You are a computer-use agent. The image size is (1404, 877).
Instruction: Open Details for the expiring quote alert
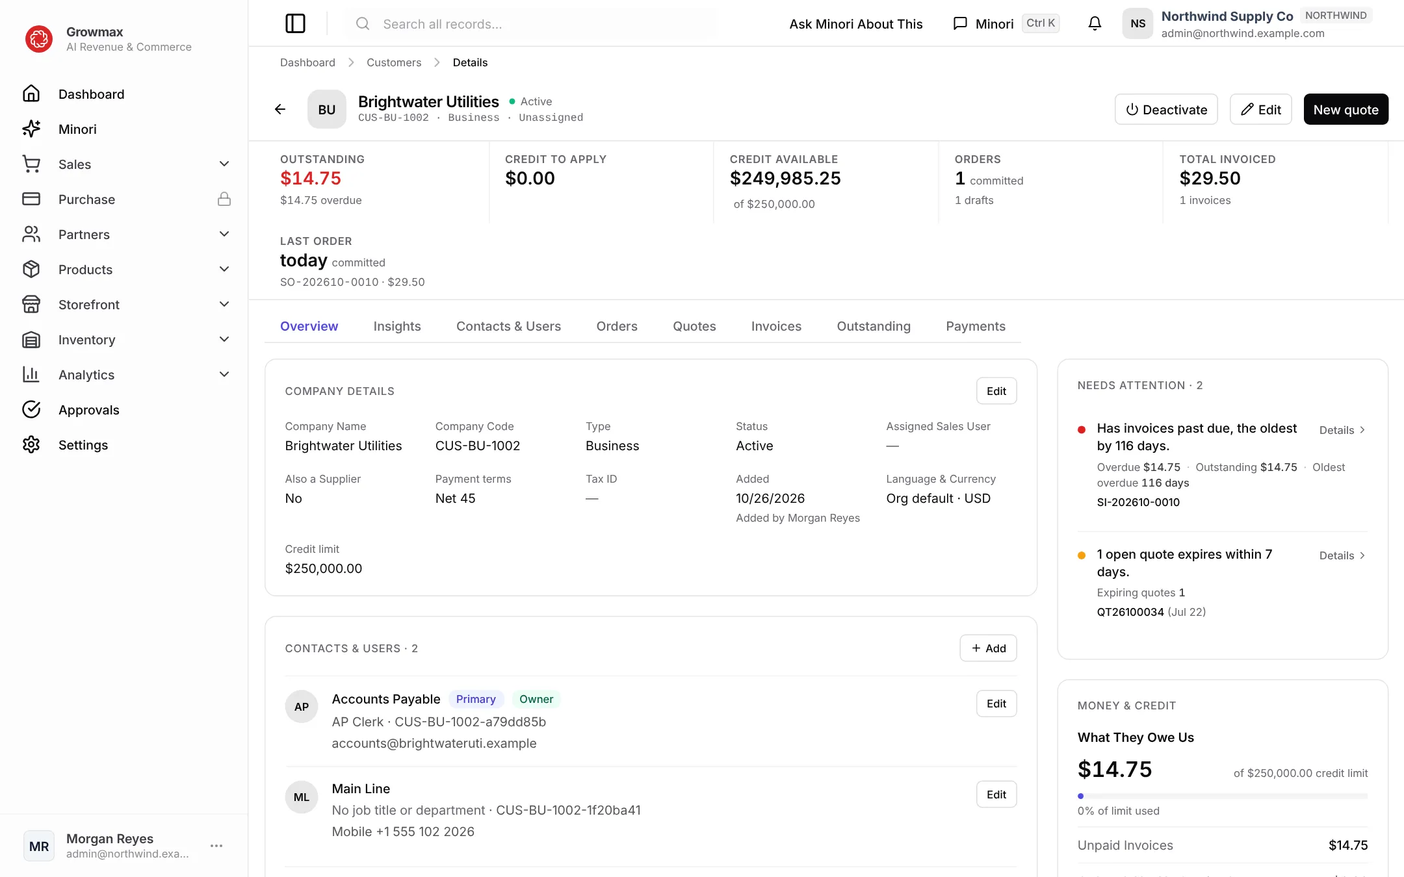pos(1342,555)
